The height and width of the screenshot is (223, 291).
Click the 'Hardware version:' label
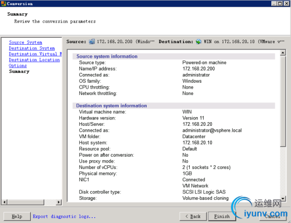pyautogui.click(x=97, y=118)
